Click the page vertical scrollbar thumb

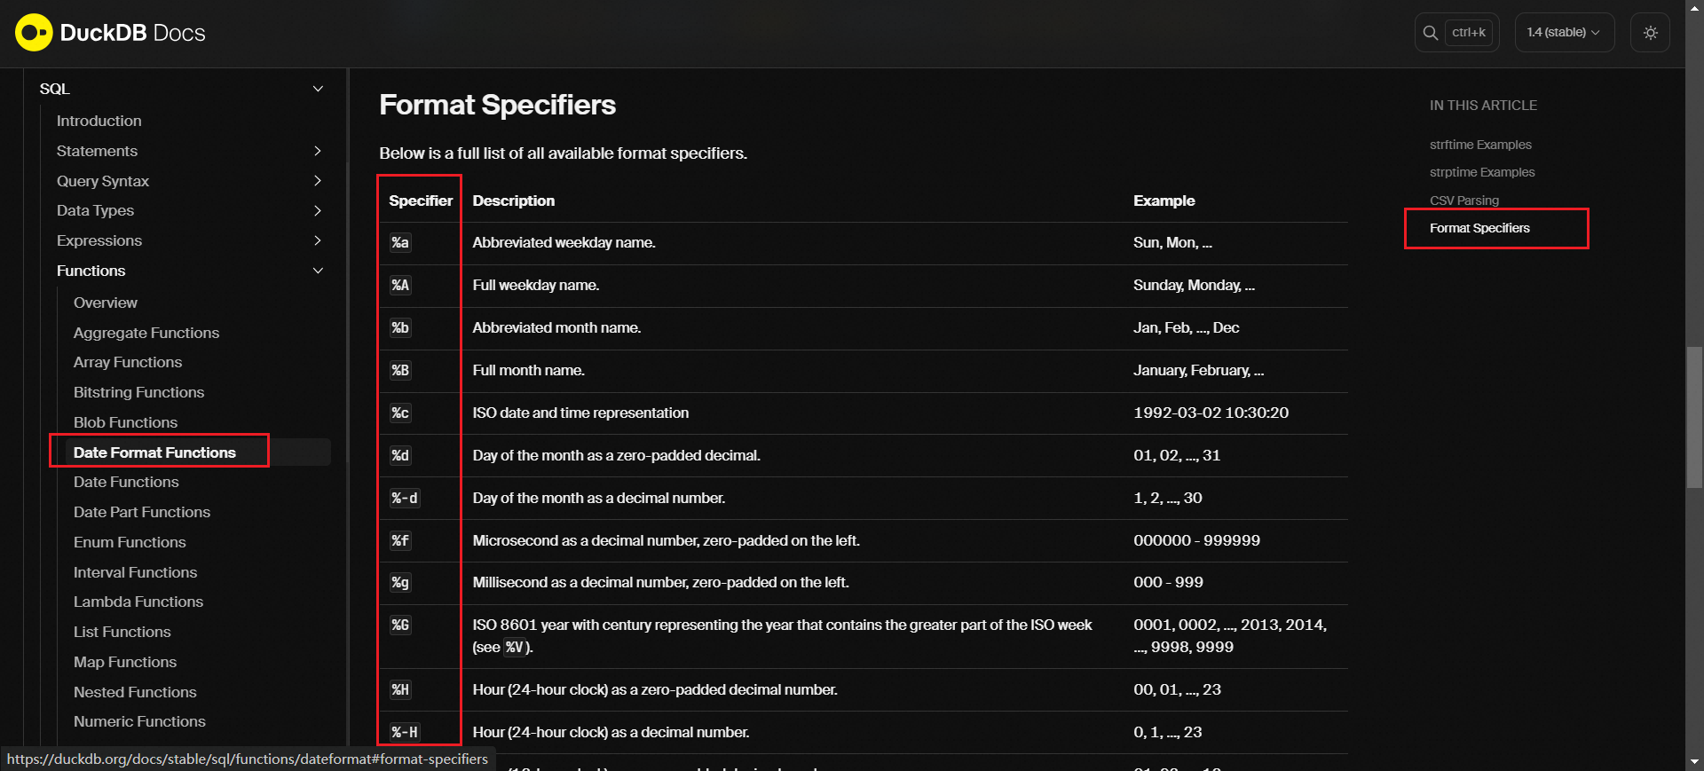1694,417
